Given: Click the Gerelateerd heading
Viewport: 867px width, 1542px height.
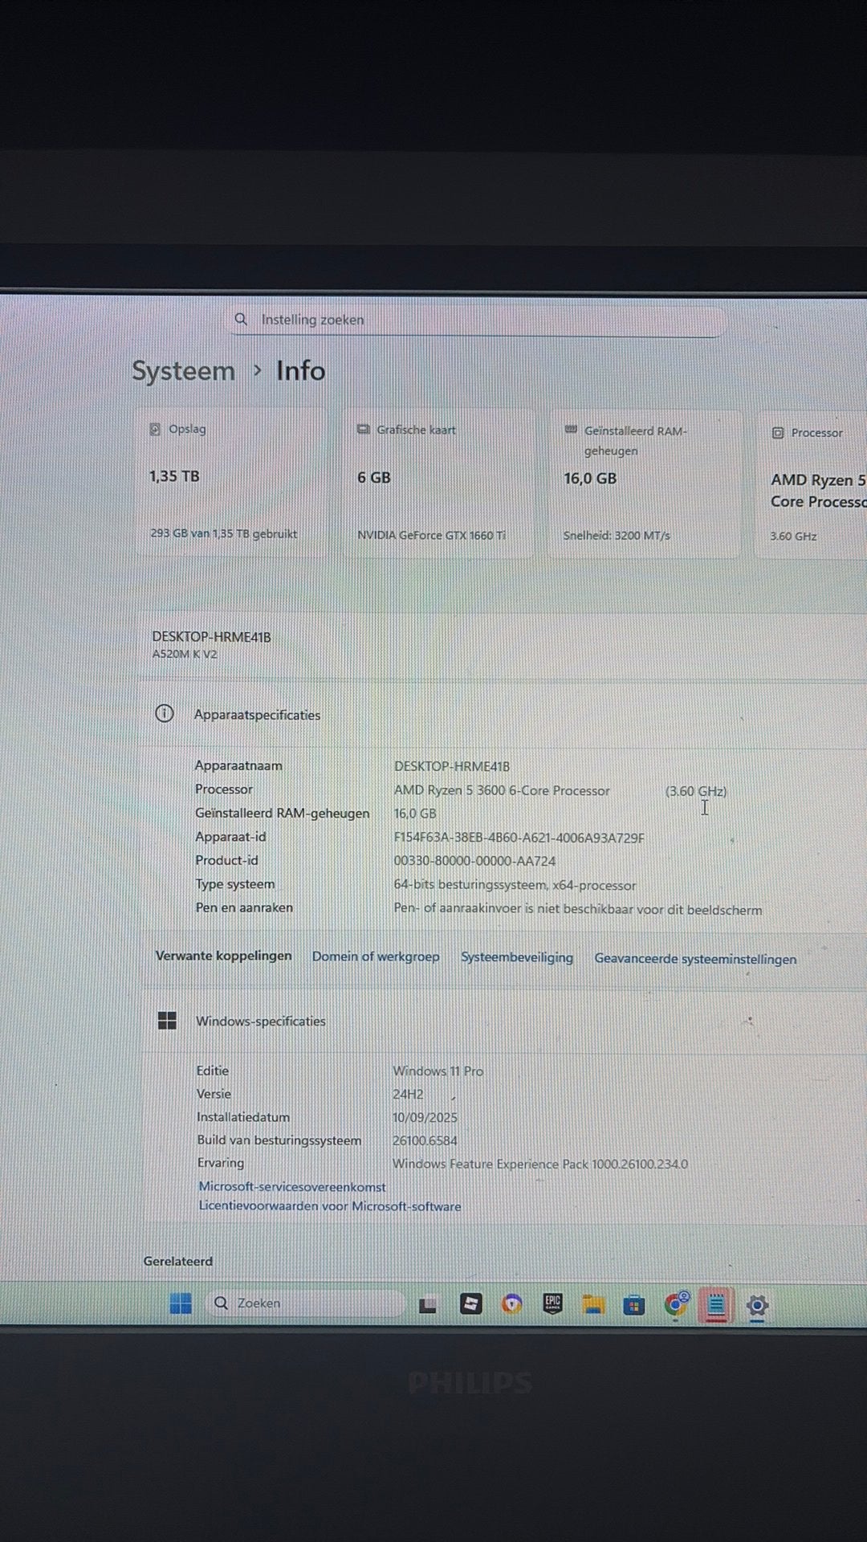Looking at the screenshot, I should (x=178, y=1262).
